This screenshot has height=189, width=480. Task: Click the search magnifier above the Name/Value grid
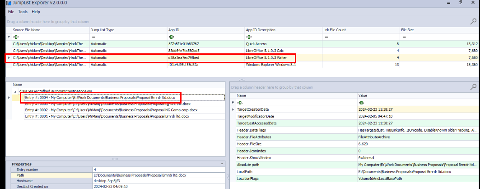[473, 87]
